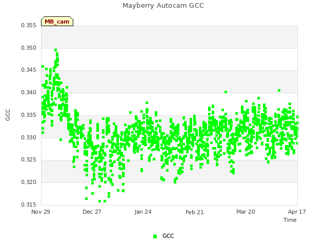Image resolution: width=328 pixels, height=246 pixels.
Task: Click the Apr 17 x-axis label
Action: (x=297, y=212)
